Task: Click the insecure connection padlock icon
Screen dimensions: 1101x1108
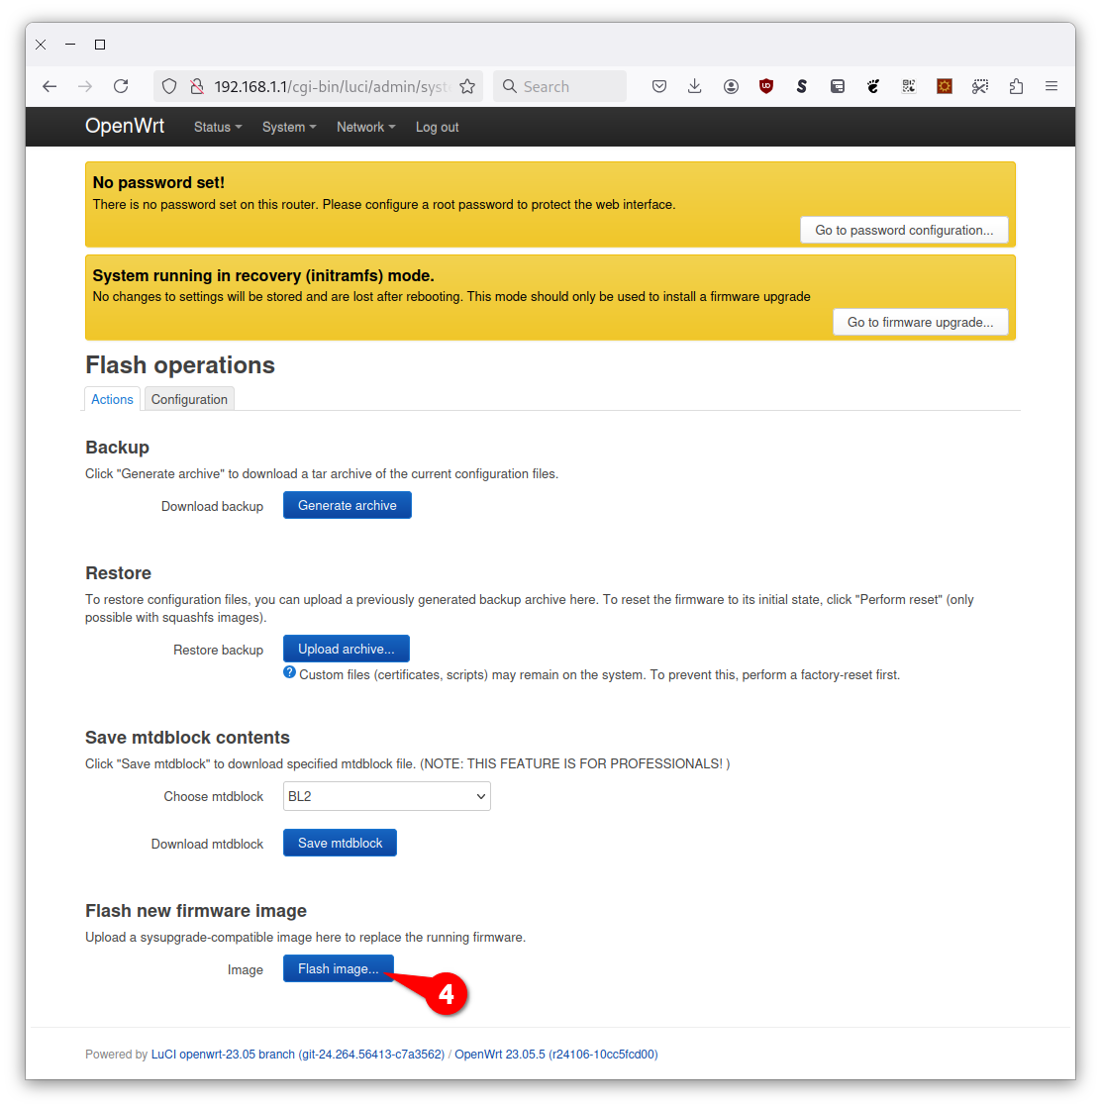Action: pos(196,86)
